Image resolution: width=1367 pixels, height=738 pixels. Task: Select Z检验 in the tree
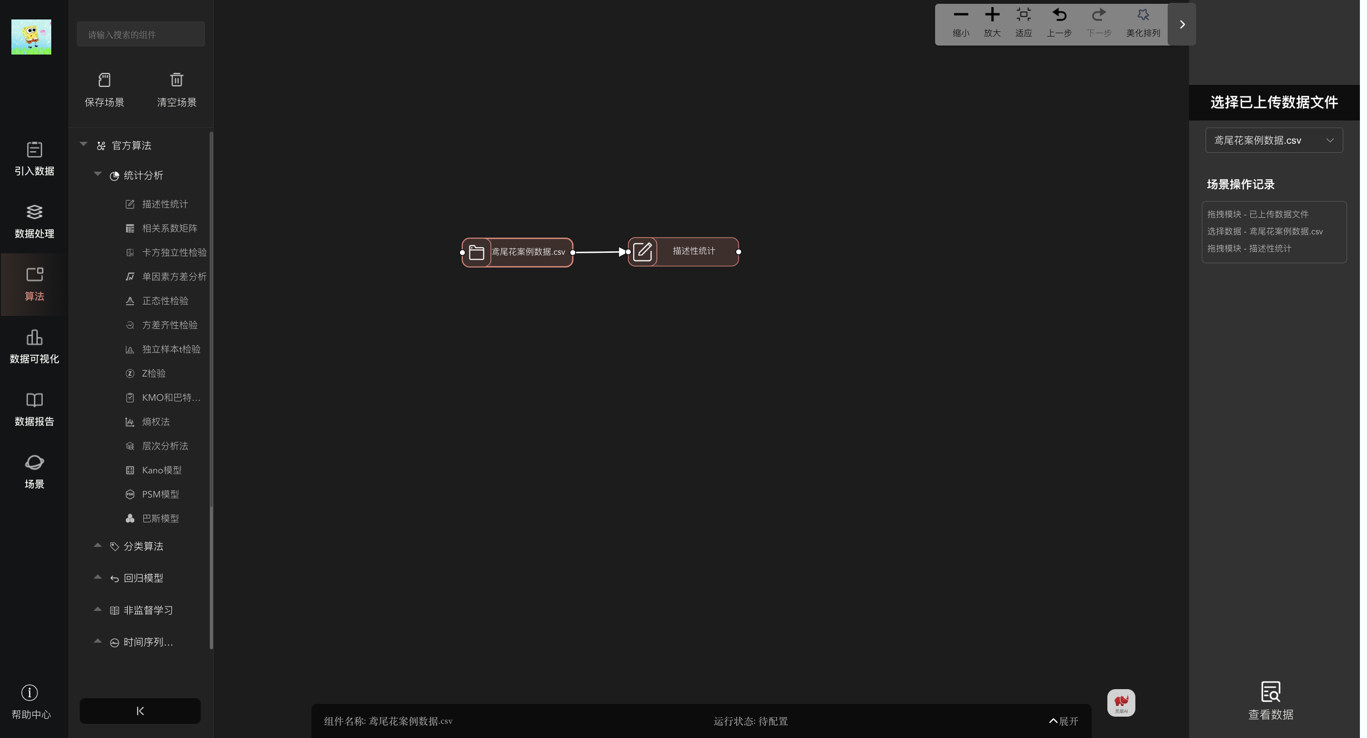click(x=154, y=374)
